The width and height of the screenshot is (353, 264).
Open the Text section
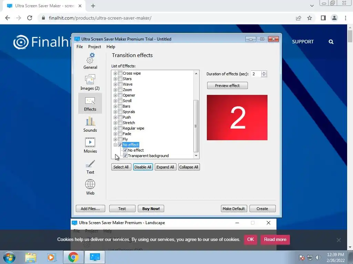(90, 166)
